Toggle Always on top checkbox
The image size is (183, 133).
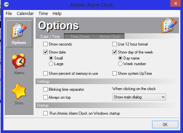click(45, 97)
